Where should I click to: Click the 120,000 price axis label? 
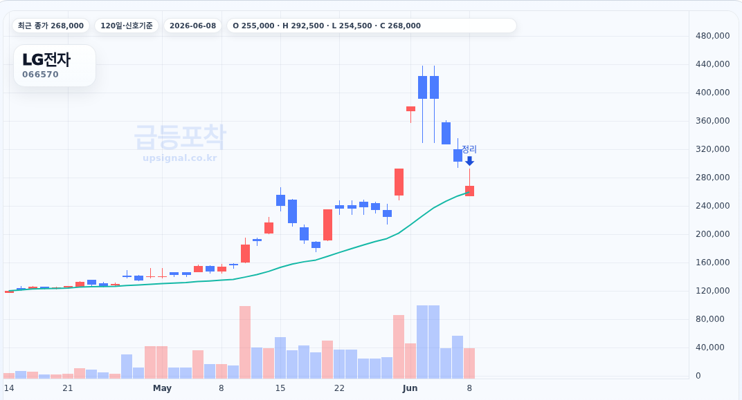[x=712, y=291]
